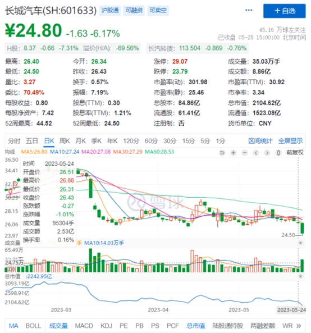This screenshot has width=311, height=333.
Task: Click the candlestick style icon
Action: pyautogui.click(x=278, y=153)
